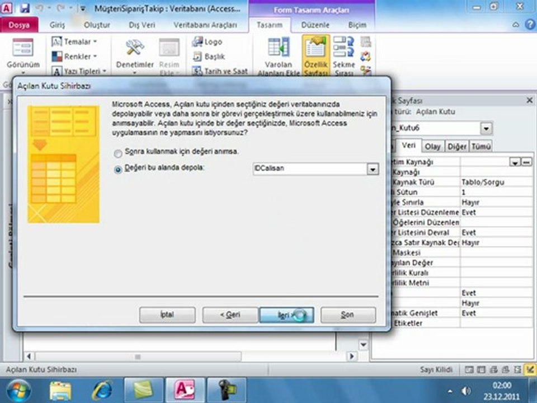
Task: Switch to the Düzenle tab
Action: [315, 25]
